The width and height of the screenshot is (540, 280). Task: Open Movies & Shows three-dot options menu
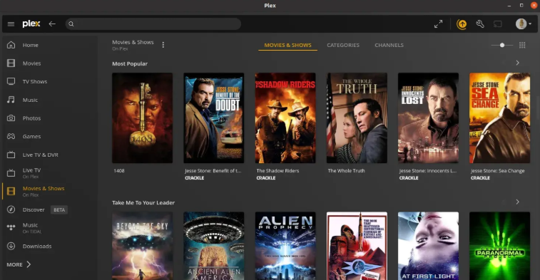point(163,45)
